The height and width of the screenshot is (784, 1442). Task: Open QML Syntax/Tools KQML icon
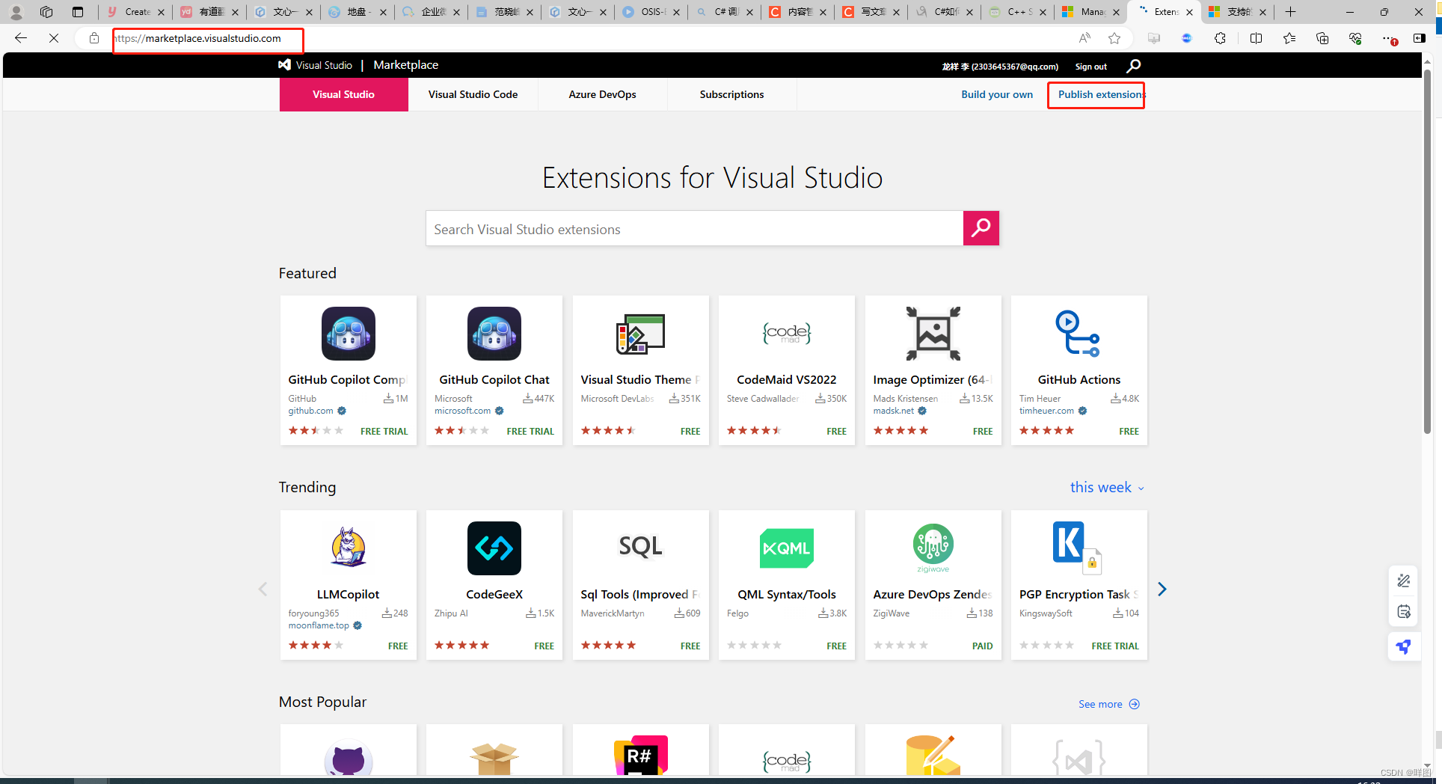coord(787,548)
